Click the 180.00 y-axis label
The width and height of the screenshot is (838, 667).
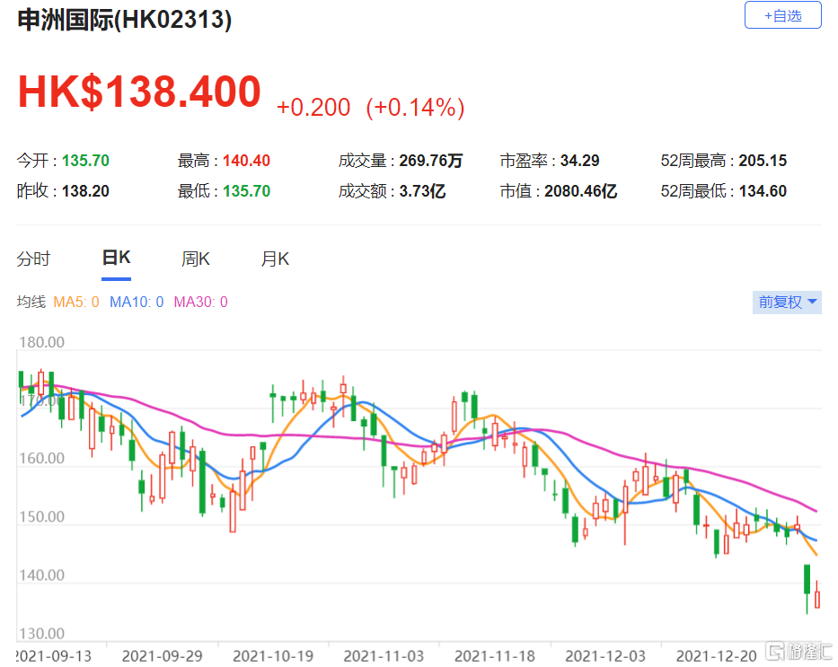click(x=41, y=342)
